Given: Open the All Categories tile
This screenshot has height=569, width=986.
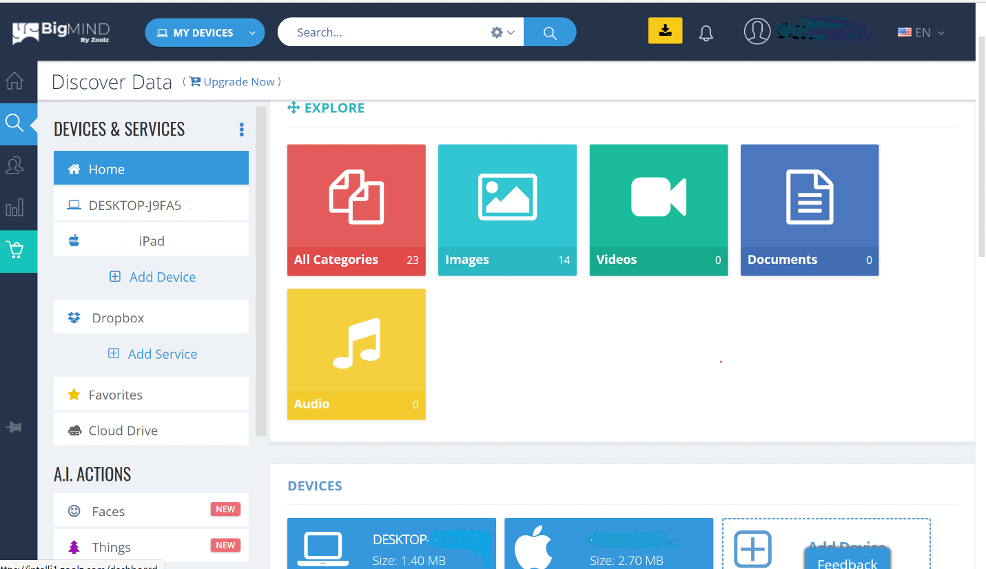Looking at the screenshot, I should pyautogui.click(x=356, y=210).
